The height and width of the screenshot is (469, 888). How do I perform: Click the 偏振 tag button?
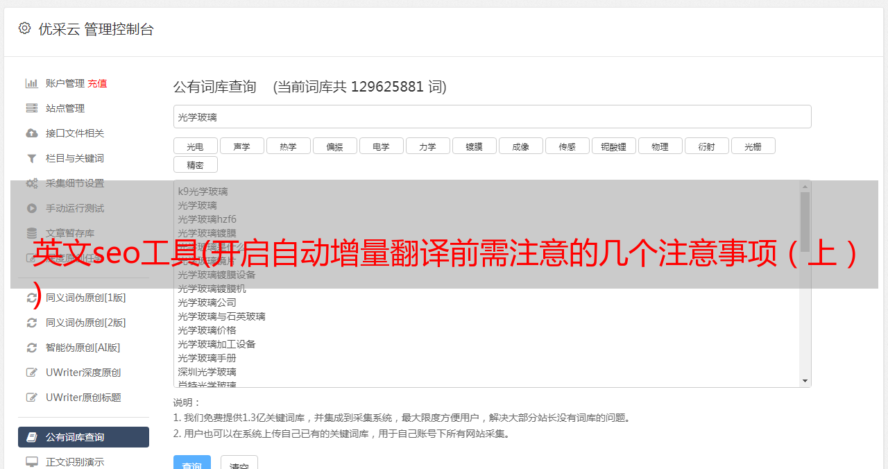[x=334, y=146]
